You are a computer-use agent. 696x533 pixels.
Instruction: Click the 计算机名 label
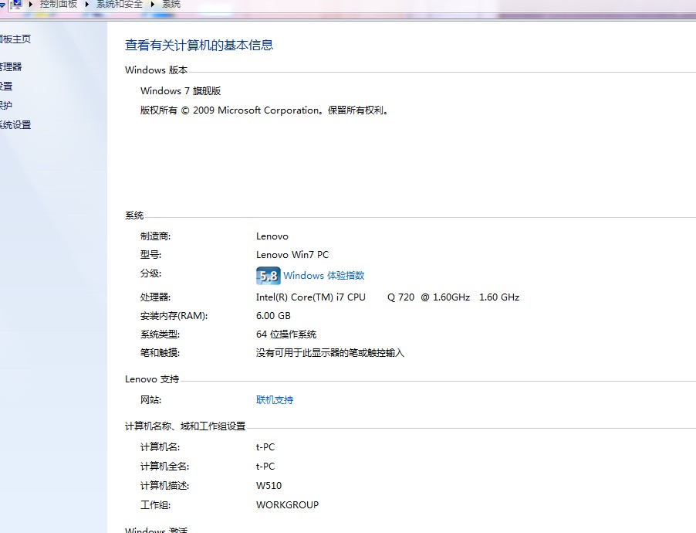160,447
